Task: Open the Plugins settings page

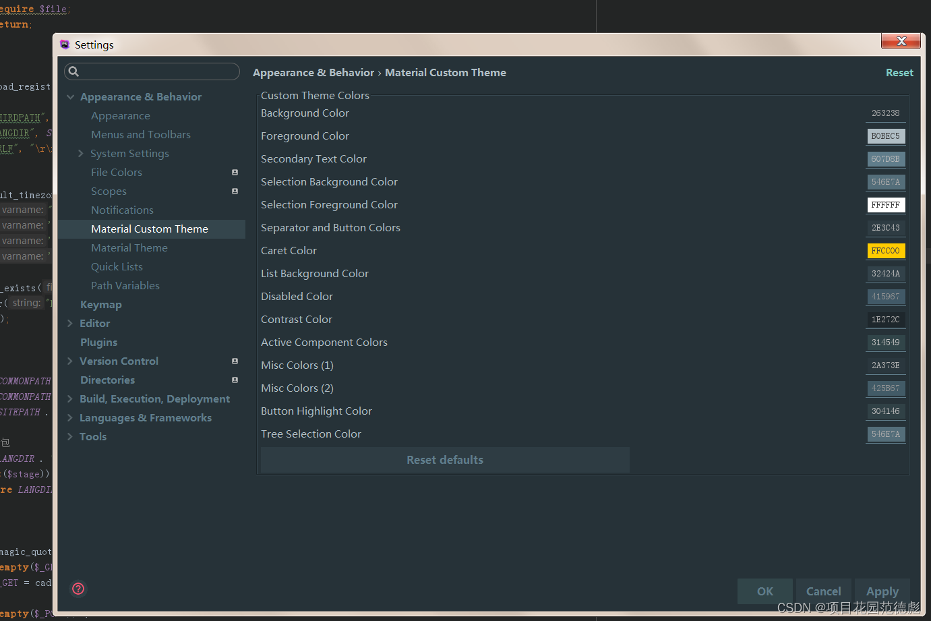Action: [98, 343]
